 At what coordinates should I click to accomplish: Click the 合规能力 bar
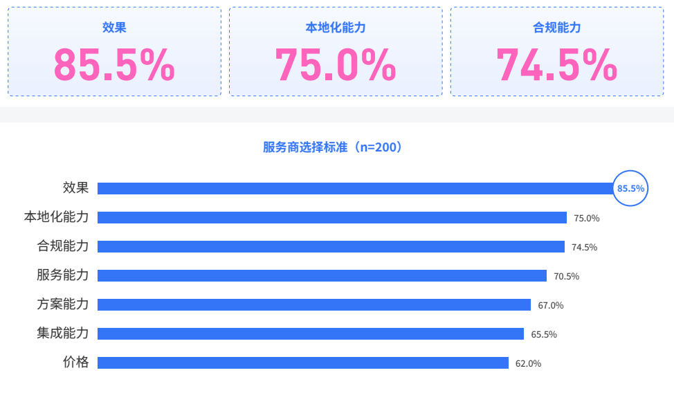(x=331, y=246)
